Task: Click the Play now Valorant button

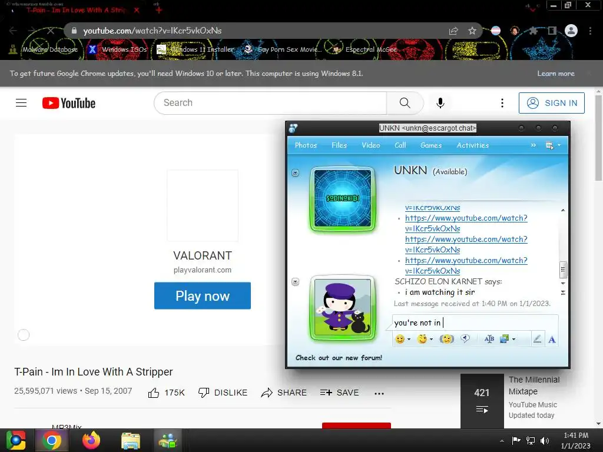Action: point(203,295)
